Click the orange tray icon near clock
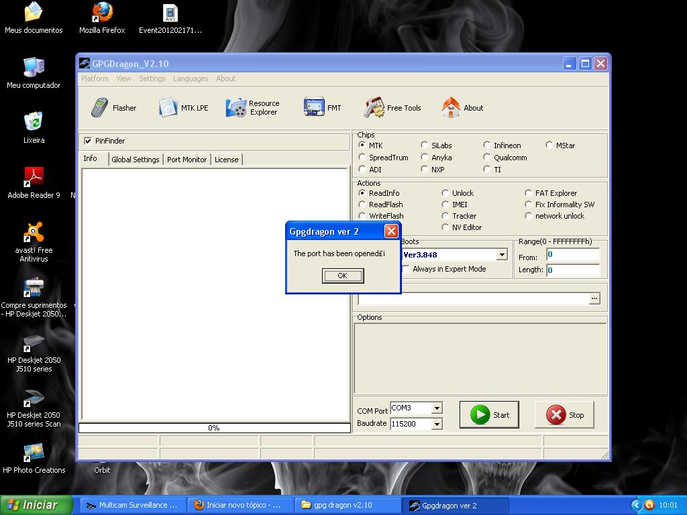The height and width of the screenshot is (515, 687). [649, 505]
